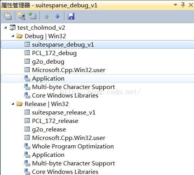This screenshot has width=194, height=175.
Task: Open the window position dropdown arrow
Action: coord(175,5)
